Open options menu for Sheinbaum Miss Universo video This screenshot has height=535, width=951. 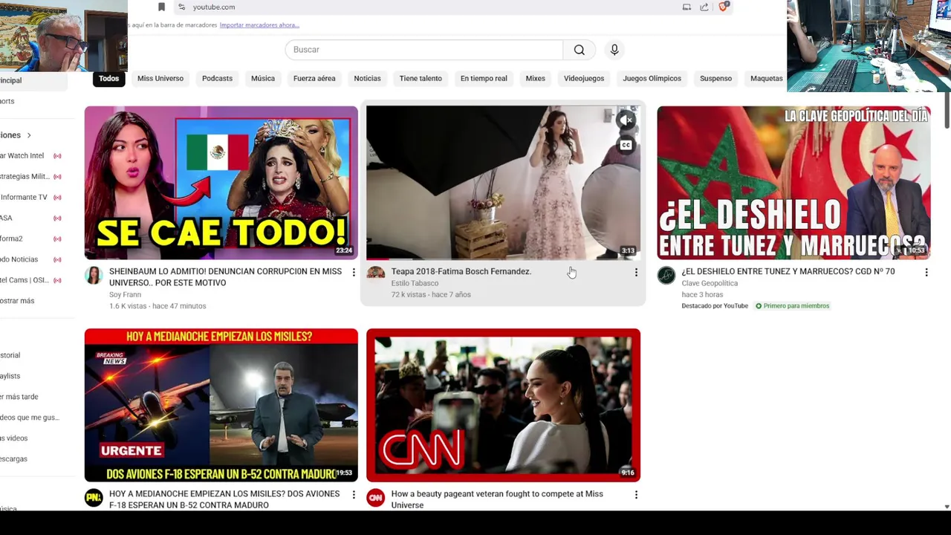[354, 273]
